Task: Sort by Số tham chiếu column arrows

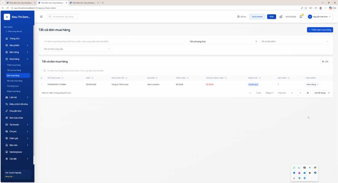Action: coord(63,78)
